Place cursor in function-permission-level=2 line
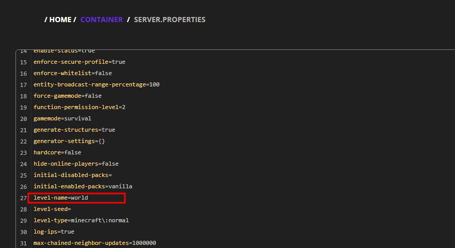Viewport: 455px width, 248px height. [79, 107]
